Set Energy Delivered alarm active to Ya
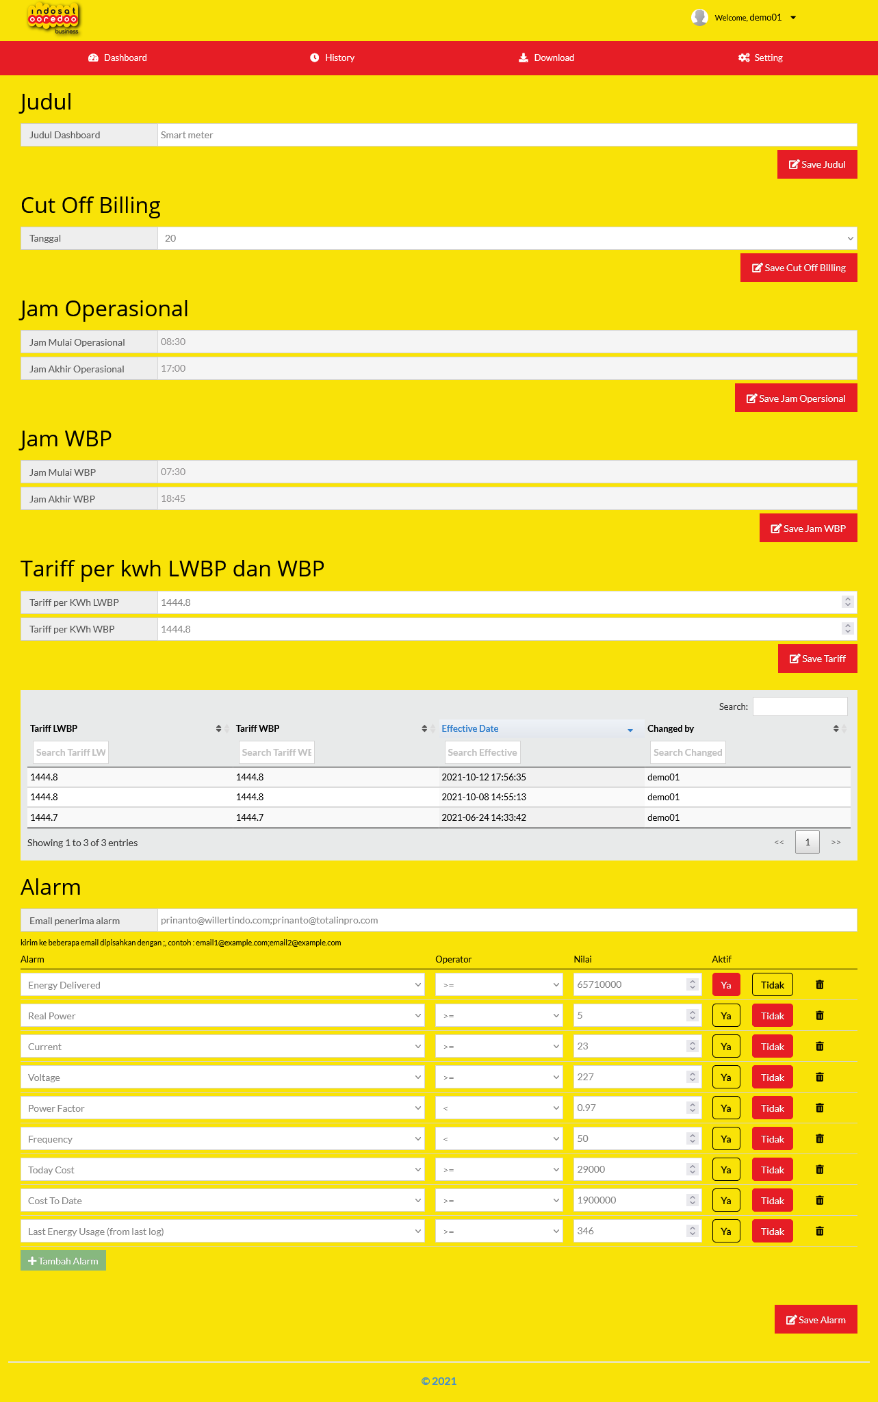This screenshot has height=1402, width=878. tap(726, 985)
